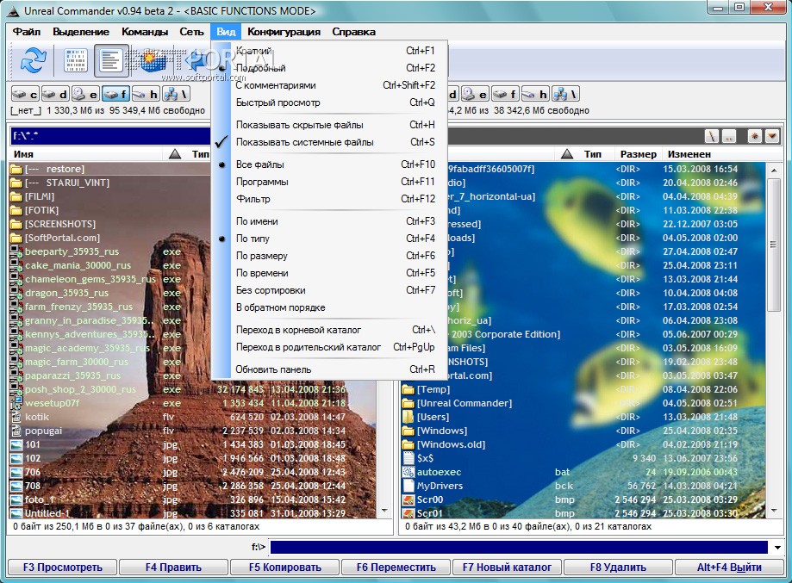Image resolution: width=792 pixels, height=583 pixels.
Task: Open network drive button in right panel
Action: coord(565,94)
